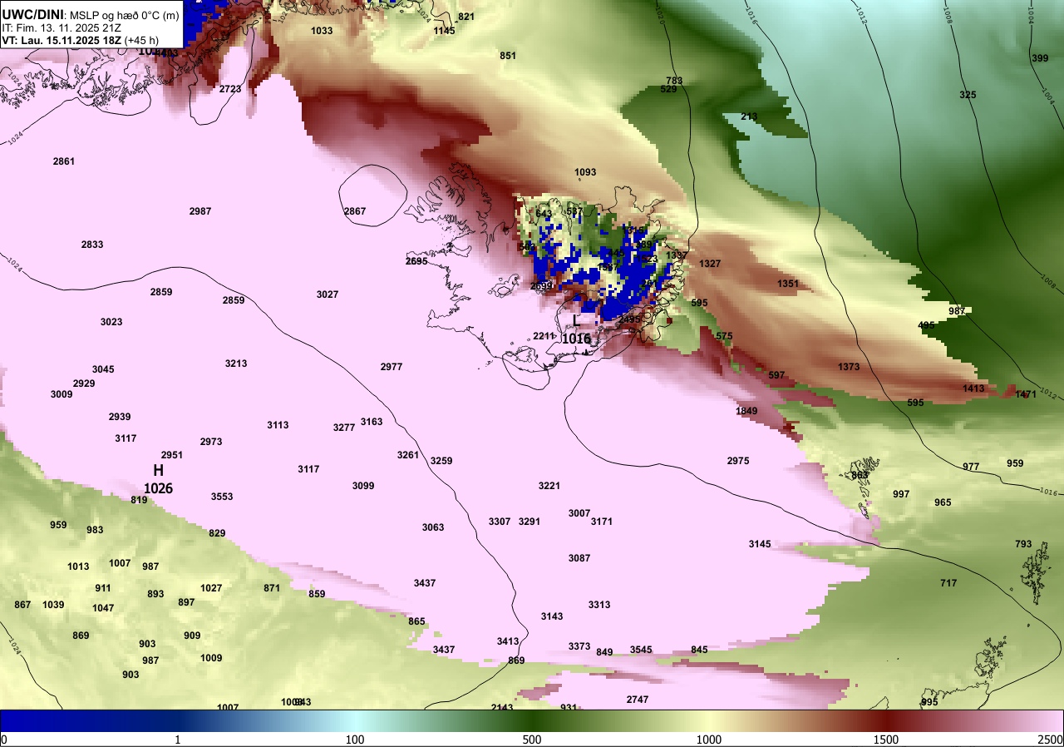Click the freezing level value 3027
The image size is (1064, 747).
pos(328,294)
